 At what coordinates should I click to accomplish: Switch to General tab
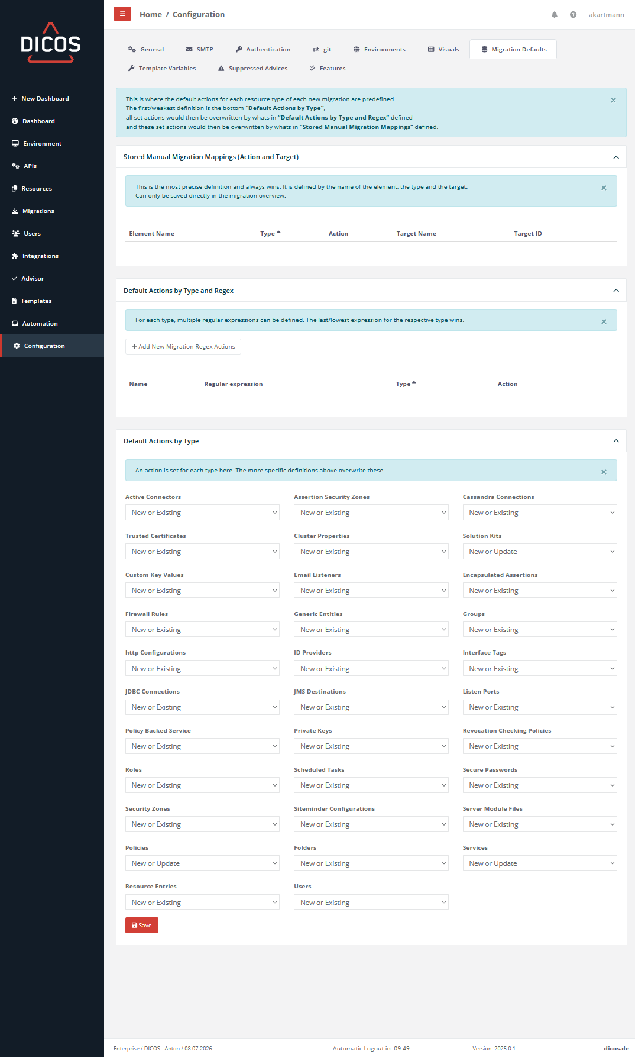(146, 50)
